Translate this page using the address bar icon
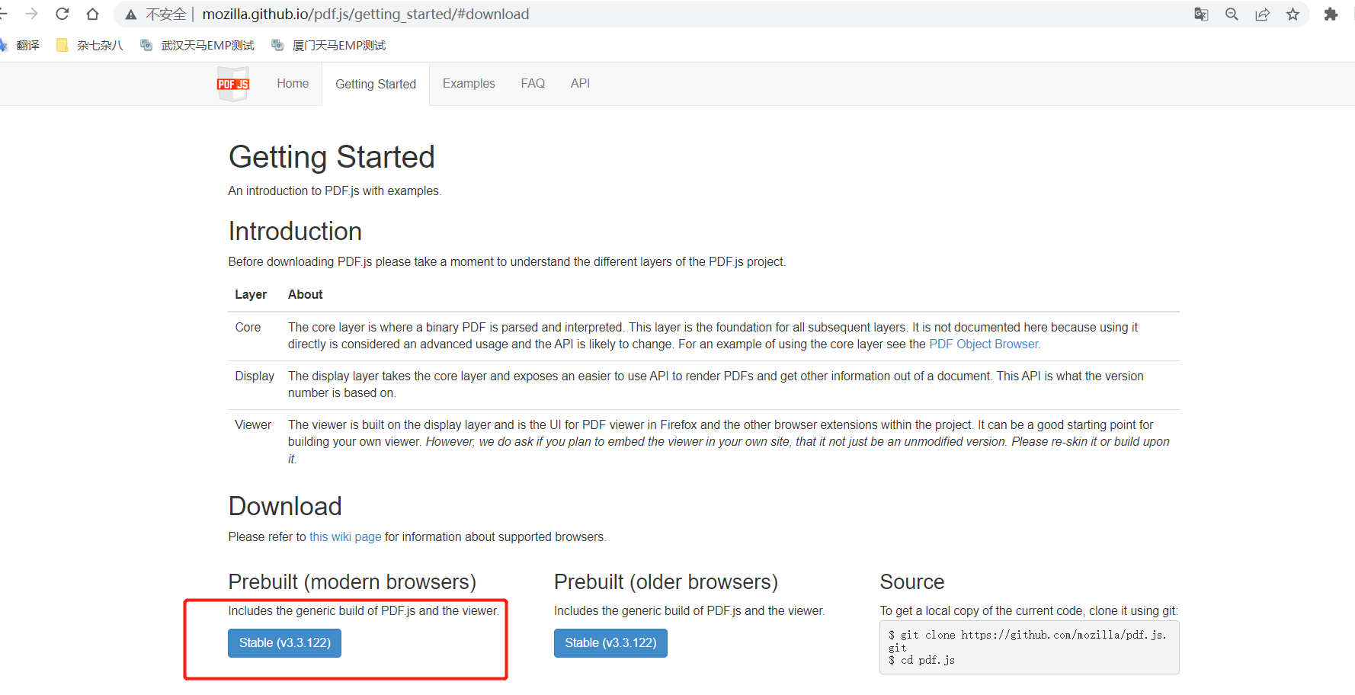 click(x=1201, y=14)
